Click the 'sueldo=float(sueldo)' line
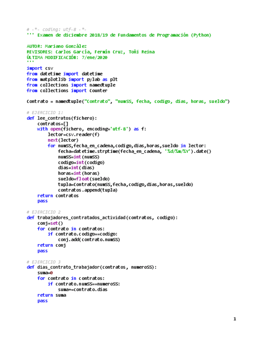Screen dimensions: 263x341 (x=84, y=179)
